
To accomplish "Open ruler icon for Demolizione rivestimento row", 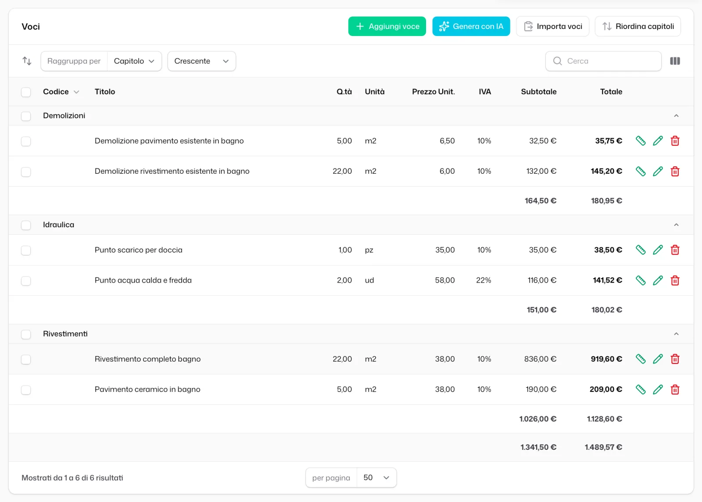I will (641, 171).
